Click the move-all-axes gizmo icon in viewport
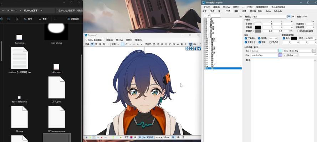Screen dimensions: 317x142 tap(187, 49)
